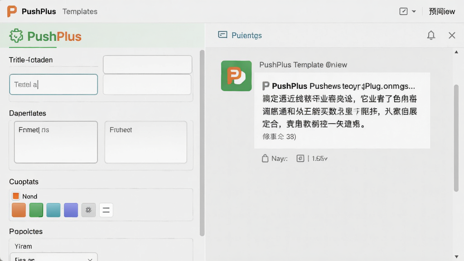Click the PushPlus orange P logo
Image resolution: width=464 pixels, height=261 pixels.
tap(11, 11)
